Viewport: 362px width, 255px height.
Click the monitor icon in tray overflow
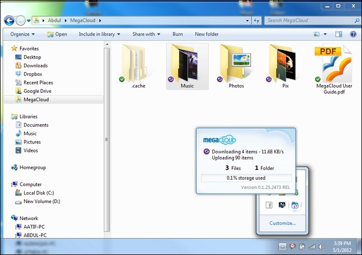point(282,205)
